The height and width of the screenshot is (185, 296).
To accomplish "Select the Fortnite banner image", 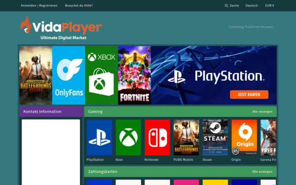I will click(134, 75).
